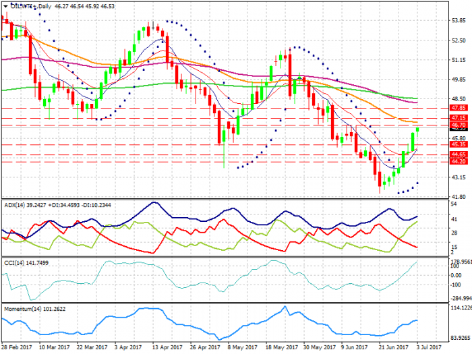Select the 46.70 red price label
472x354 pixels.
459,125
